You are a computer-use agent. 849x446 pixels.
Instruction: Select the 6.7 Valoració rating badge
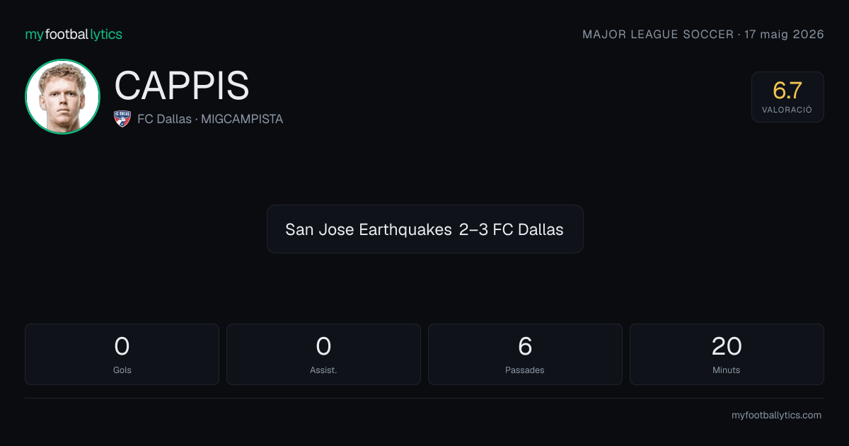coord(787,97)
